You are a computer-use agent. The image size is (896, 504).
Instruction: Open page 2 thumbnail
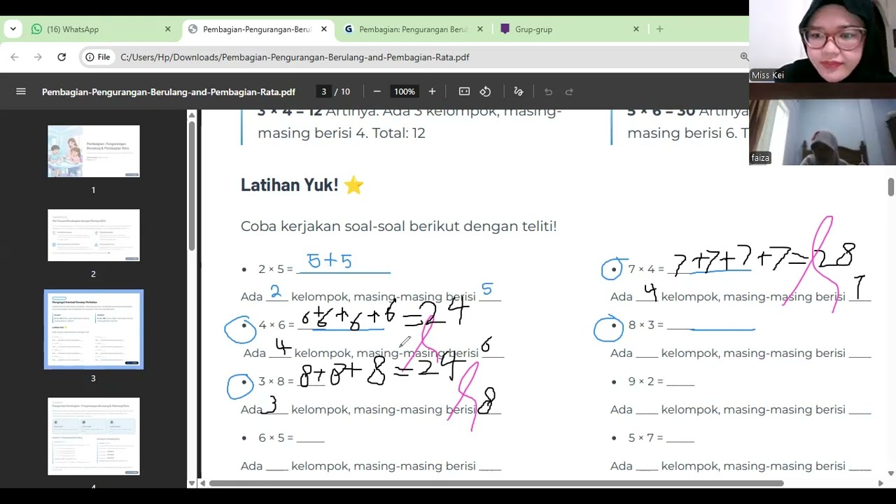(94, 235)
